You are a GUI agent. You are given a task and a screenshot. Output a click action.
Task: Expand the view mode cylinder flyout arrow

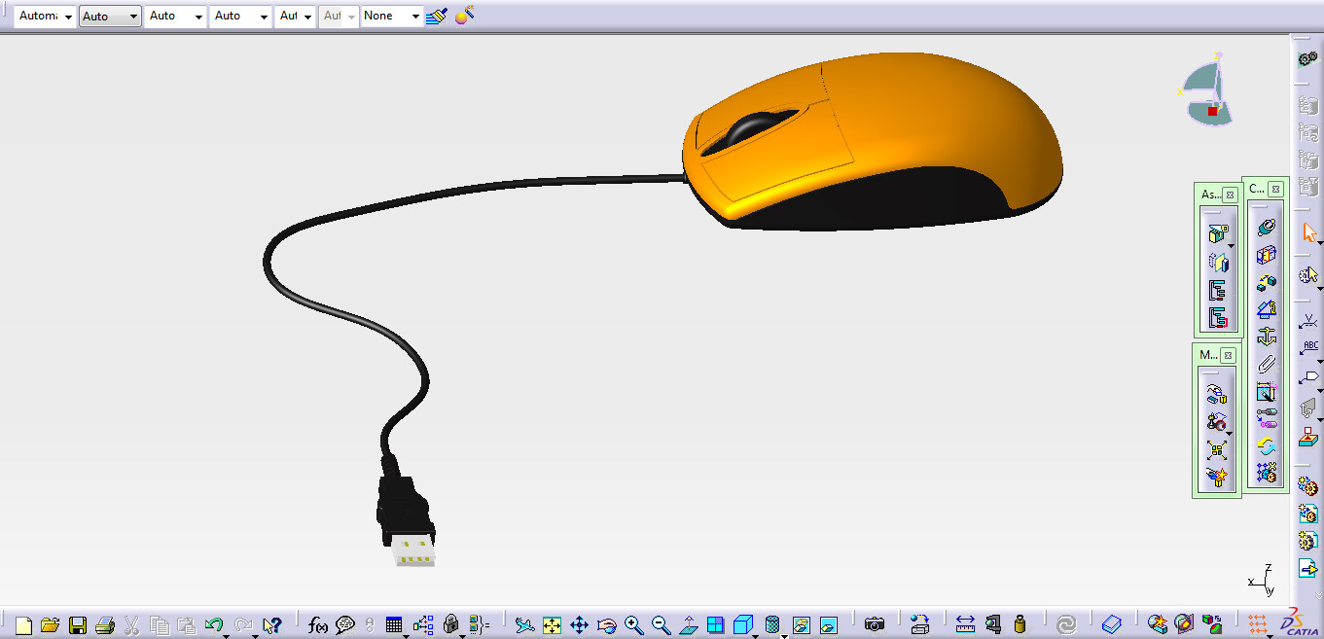click(x=783, y=636)
